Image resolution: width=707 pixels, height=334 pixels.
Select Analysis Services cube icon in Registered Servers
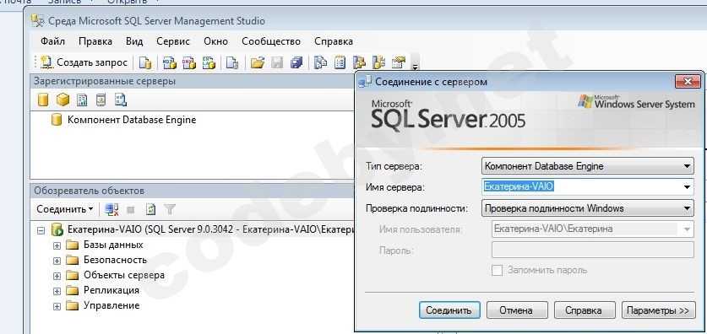click(x=63, y=100)
